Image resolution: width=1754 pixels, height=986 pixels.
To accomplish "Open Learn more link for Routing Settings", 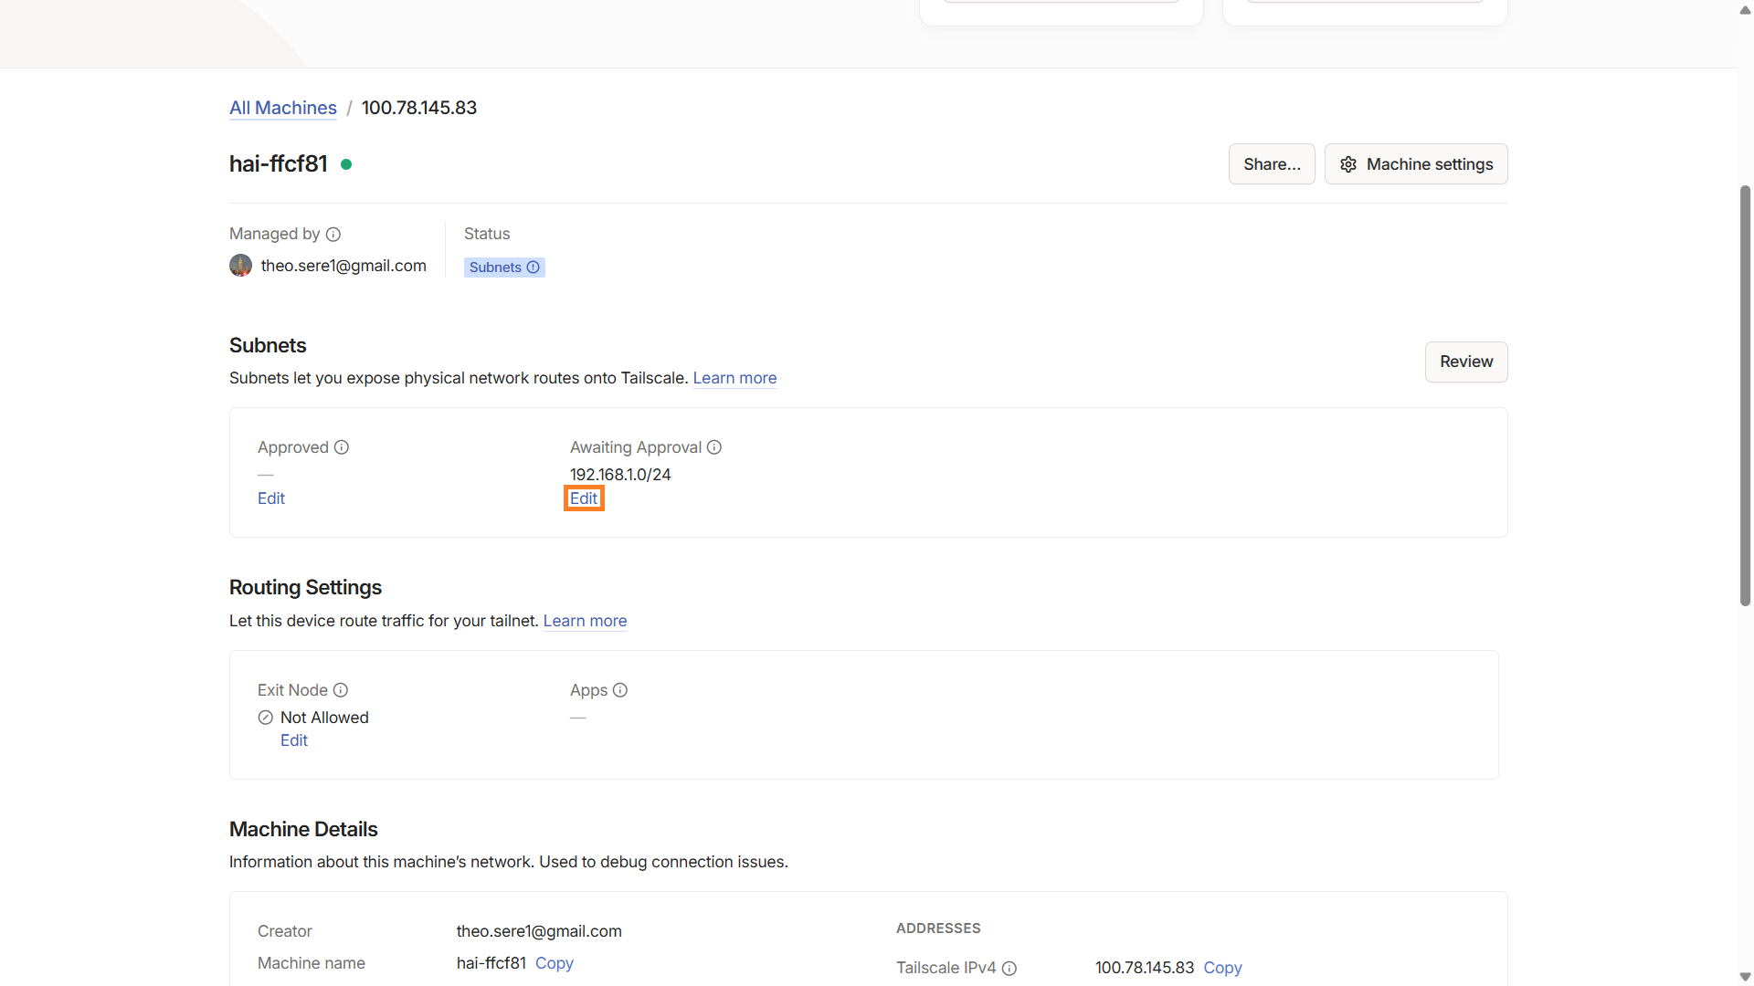I will pos(585,621).
